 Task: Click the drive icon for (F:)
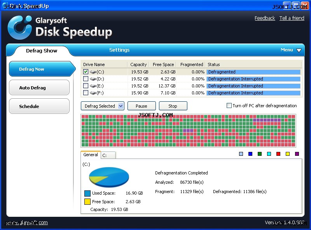[x=93, y=93]
